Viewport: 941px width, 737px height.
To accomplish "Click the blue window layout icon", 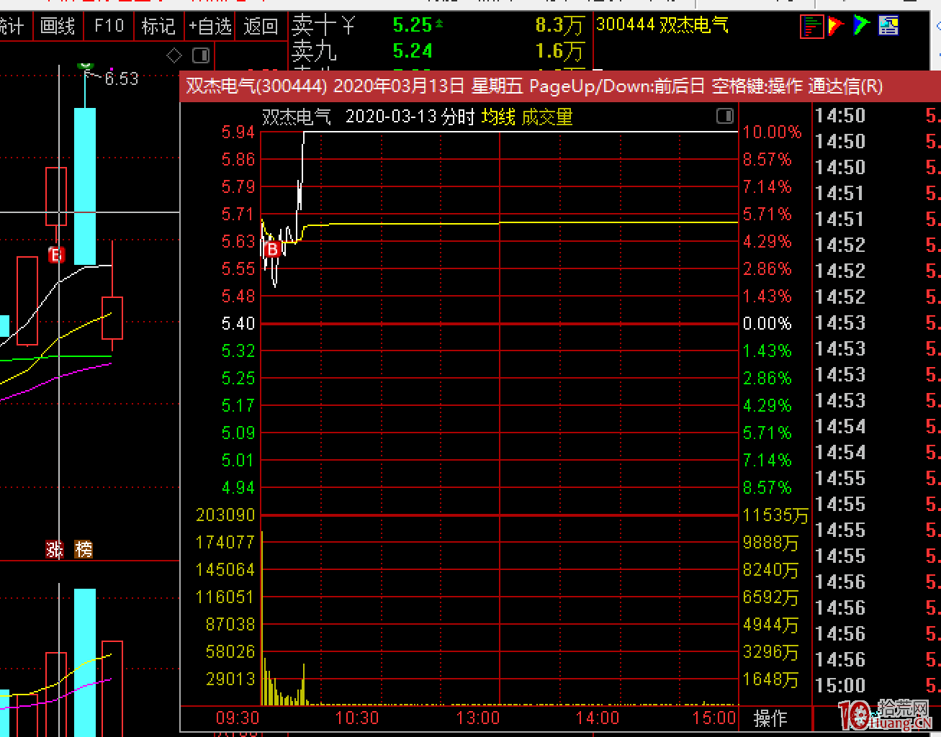I will (x=888, y=27).
